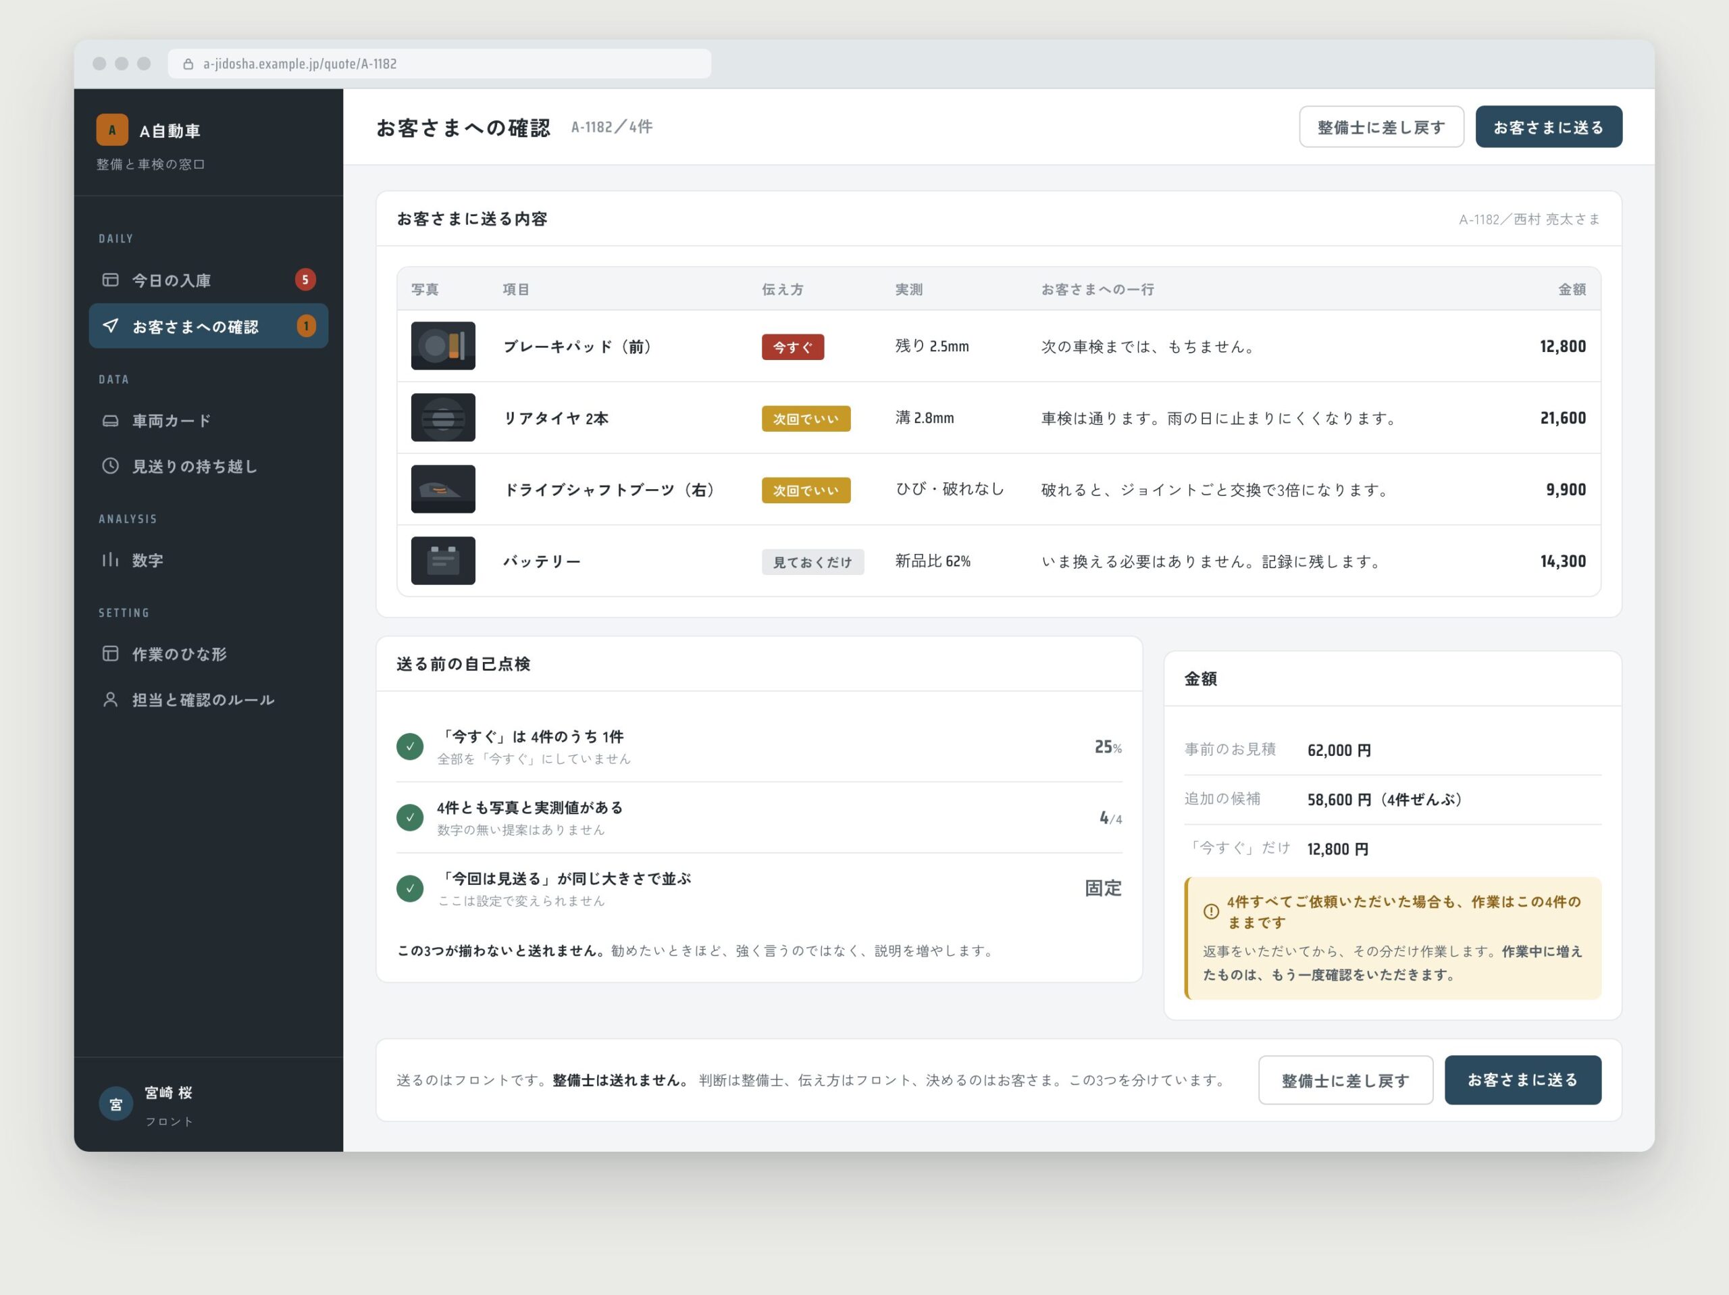Click the 25% self-check value
The width and height of the screenshot is (1729, 1295).
click(1108, 747)
